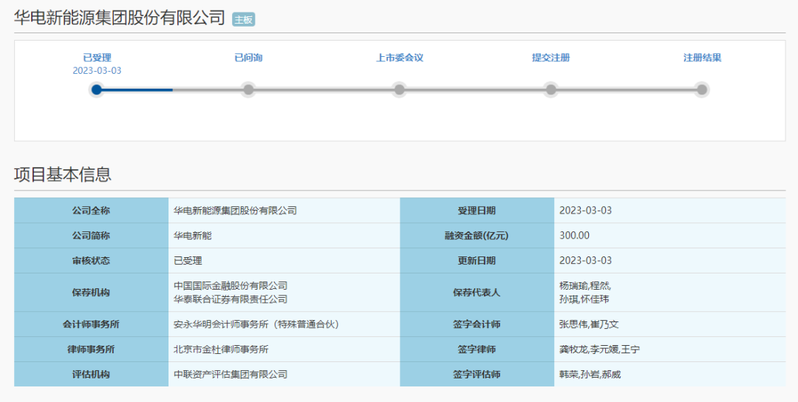This screenshot has height=402, width=798.
Task: Click the 公司简称 header cell
Action: pos(91,236)
